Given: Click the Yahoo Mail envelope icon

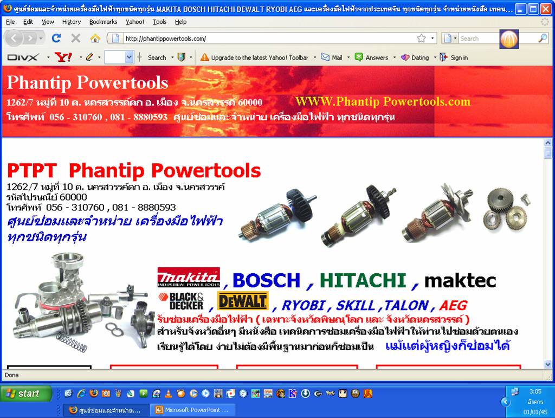Looking at the screenshot, I should (325, 57).
